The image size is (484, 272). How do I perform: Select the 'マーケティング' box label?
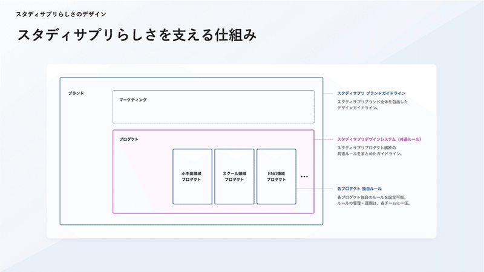pos(133,100)
